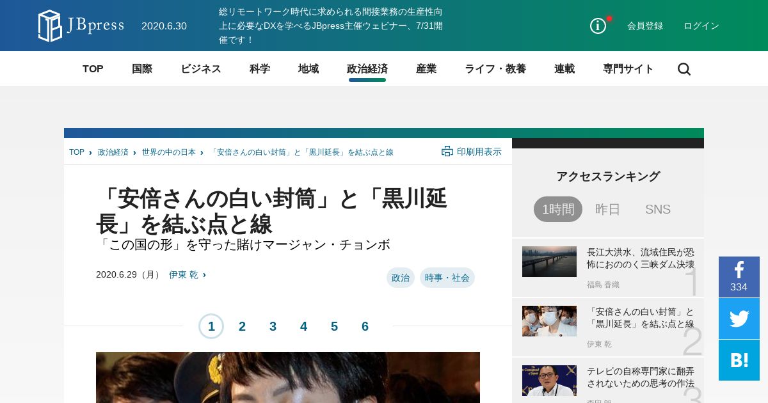768x403 pixels.
Task: Select the 政治 tag
Action: click(401, 278)
